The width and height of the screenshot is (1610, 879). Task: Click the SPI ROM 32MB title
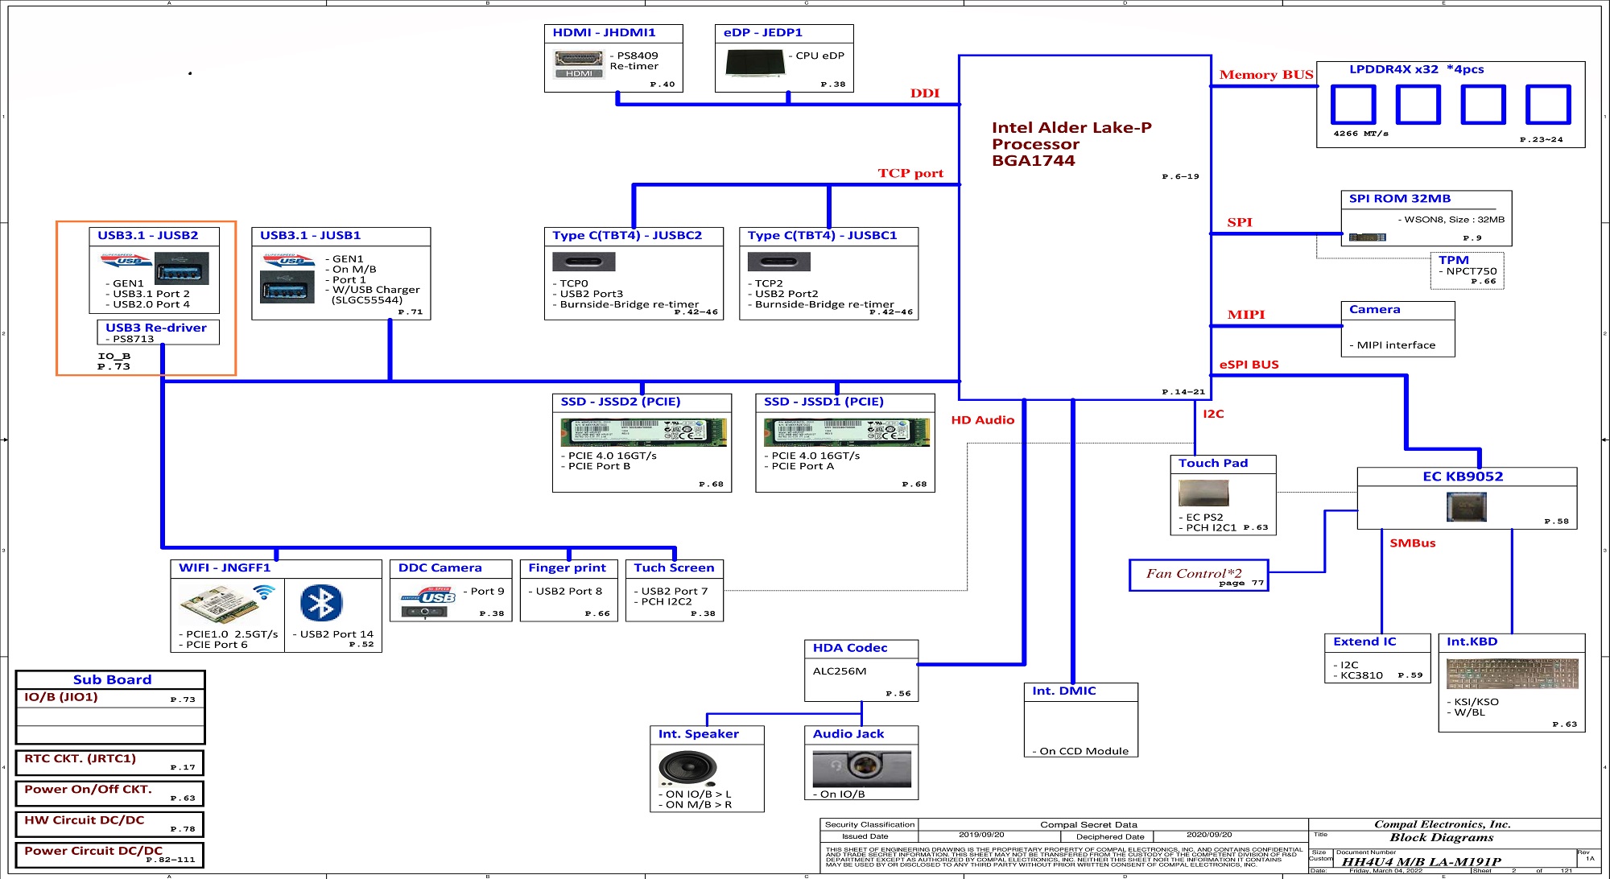click(x=1400, y=198)
